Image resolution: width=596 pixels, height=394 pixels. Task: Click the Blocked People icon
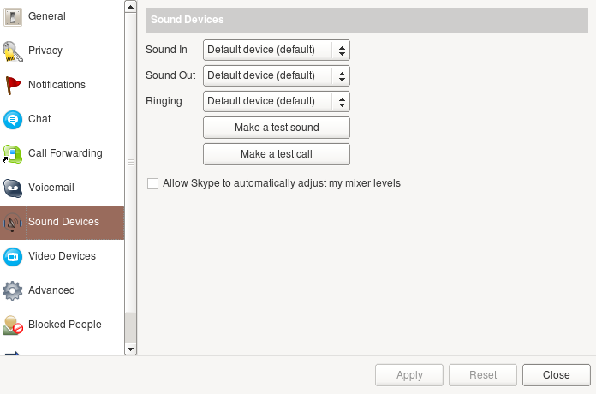point(13,325)
